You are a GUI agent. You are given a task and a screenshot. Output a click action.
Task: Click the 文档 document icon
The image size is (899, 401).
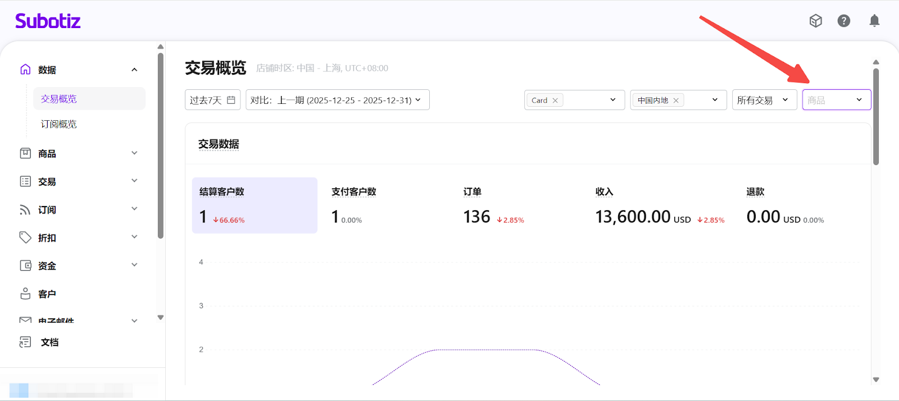pos(25,342)
